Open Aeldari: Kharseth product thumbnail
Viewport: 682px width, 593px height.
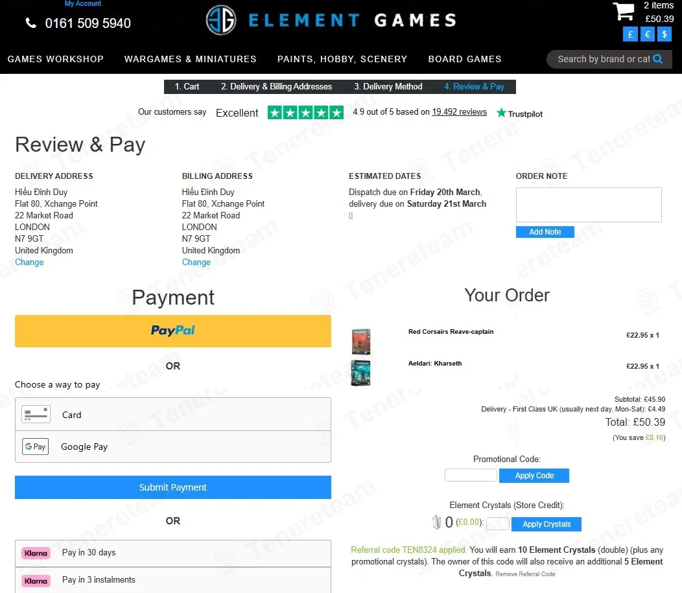pyautogui.click(x=360, y=373)
